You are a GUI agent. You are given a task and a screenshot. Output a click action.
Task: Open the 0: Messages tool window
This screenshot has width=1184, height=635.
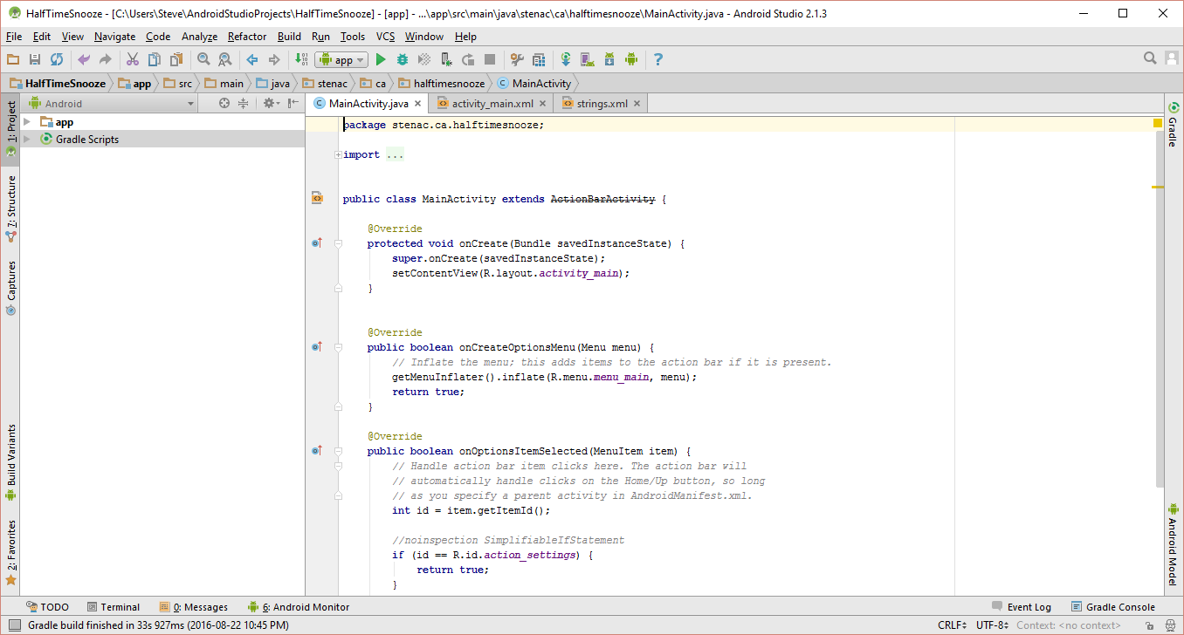point(194,607)
